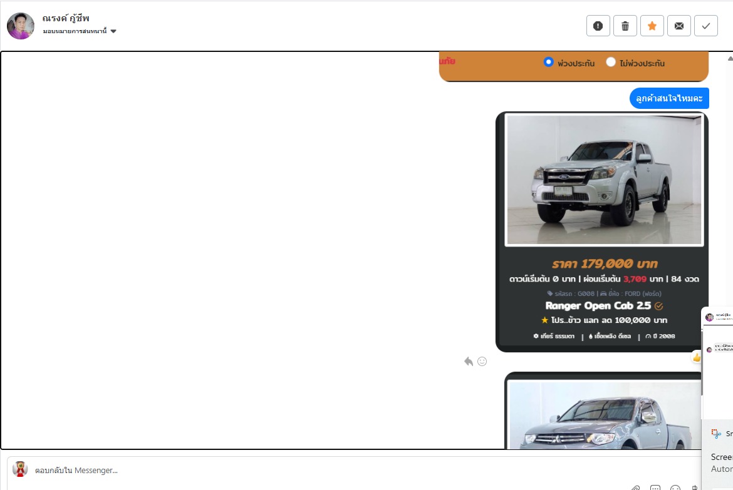Click รหัสรถ G008 FORD code line
Screen dimensions: 733x490
point(604,293)
